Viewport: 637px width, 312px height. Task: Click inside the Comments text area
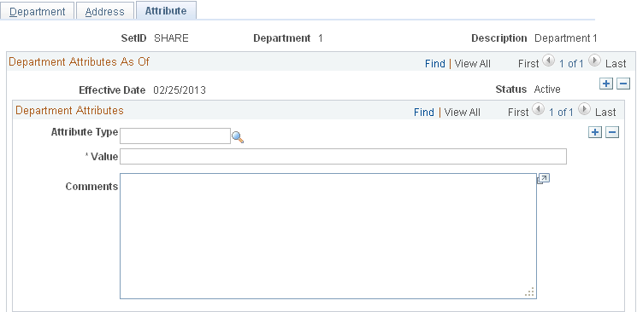(327, 236)
